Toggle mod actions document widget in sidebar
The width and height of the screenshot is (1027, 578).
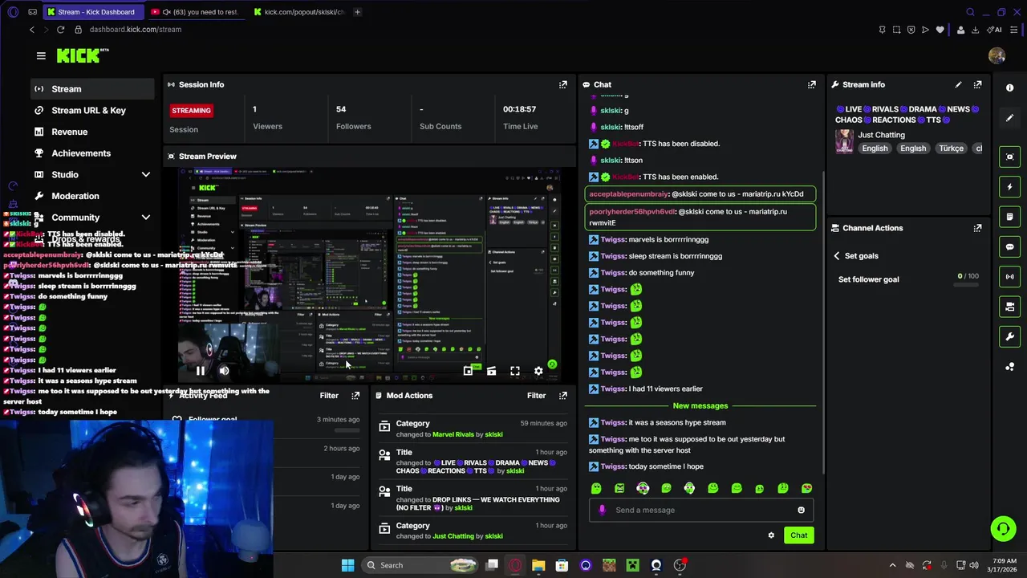1009,217
